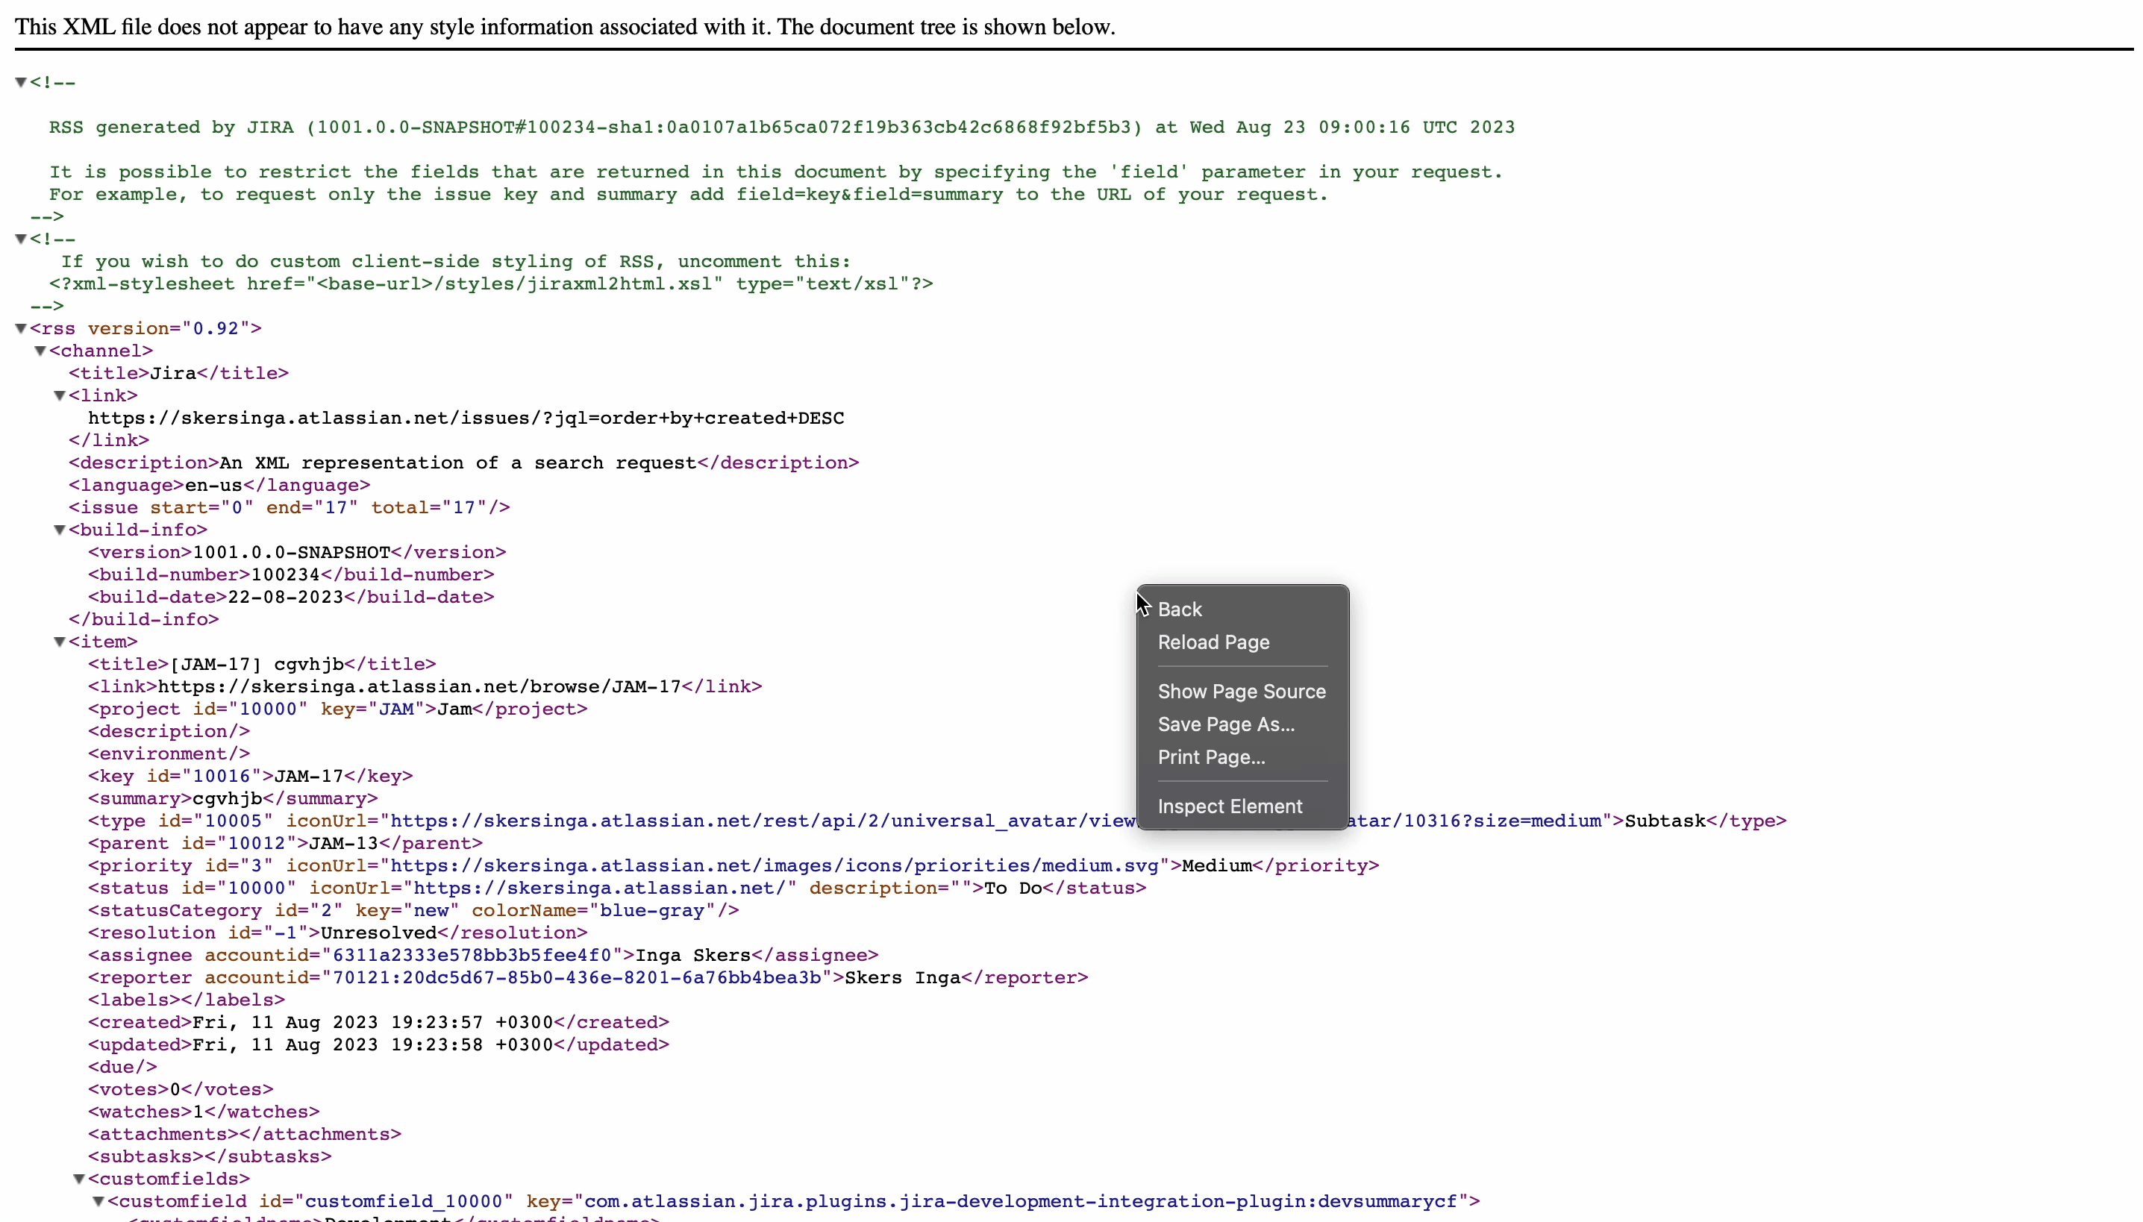This screenshot has height=1222, width=2143.
Task: Collapse the rss version element triangle
Action: (21, 328)
